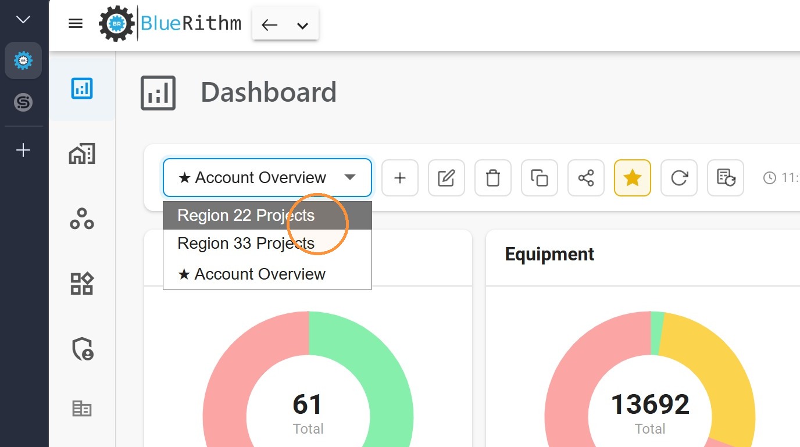Toggle the favorite star button
The width and height of the screenshot is (800, 447).
click(x=633, y=178)
